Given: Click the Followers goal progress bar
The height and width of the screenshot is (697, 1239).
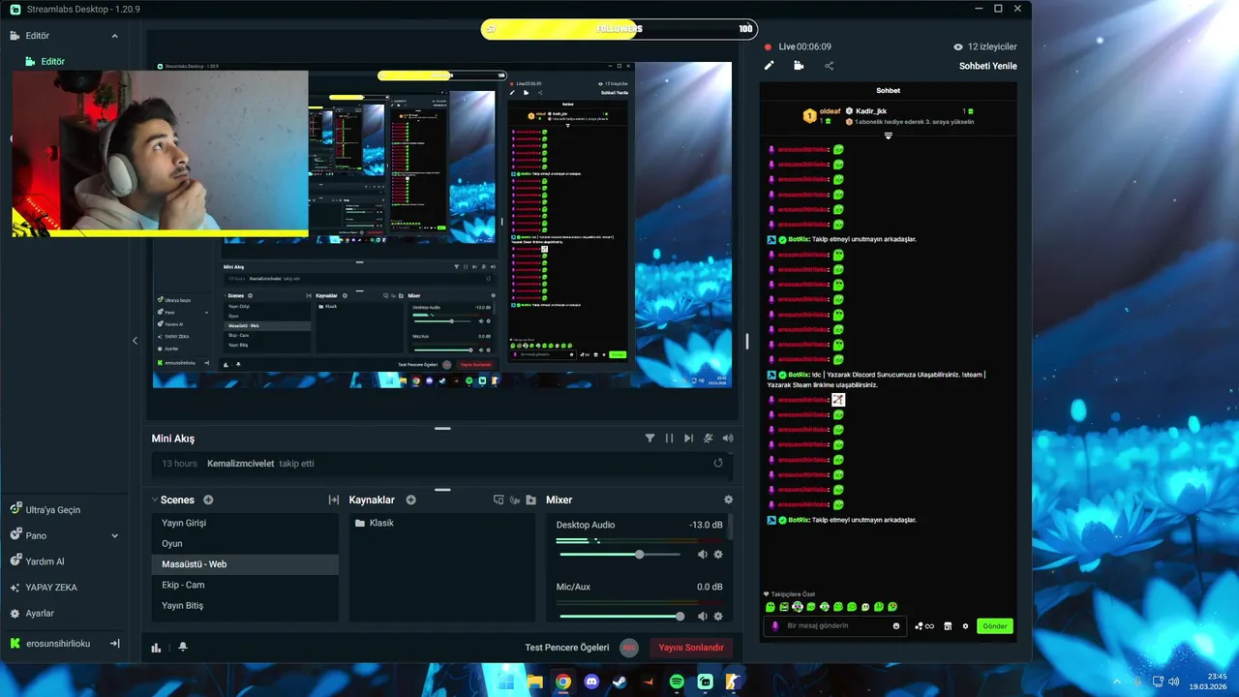Looking at the screenshot, I should (x=619, y=29).
